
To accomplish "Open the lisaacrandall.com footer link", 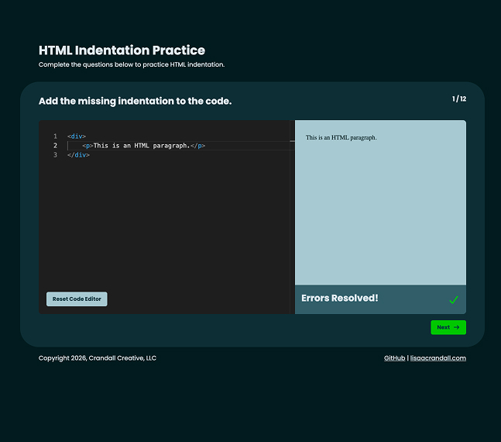I will [x=438, y=357].
